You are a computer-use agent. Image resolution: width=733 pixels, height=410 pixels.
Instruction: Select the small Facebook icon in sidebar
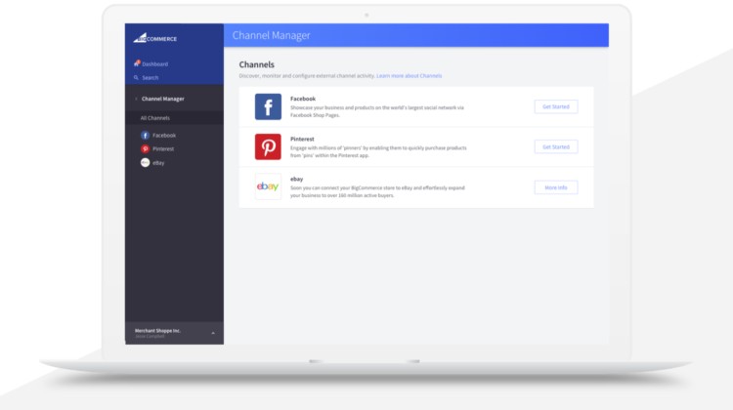coord(145,136)
